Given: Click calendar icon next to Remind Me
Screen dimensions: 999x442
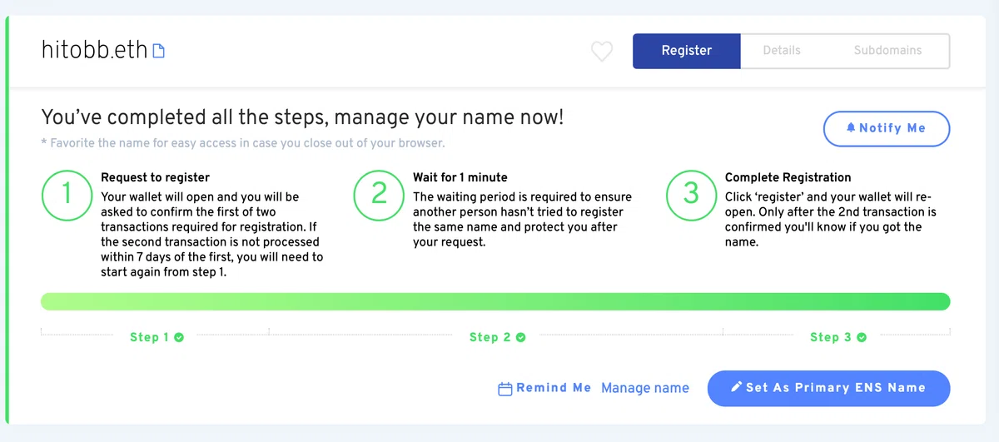Looking at the screenshot, I should tap(504, 389).
